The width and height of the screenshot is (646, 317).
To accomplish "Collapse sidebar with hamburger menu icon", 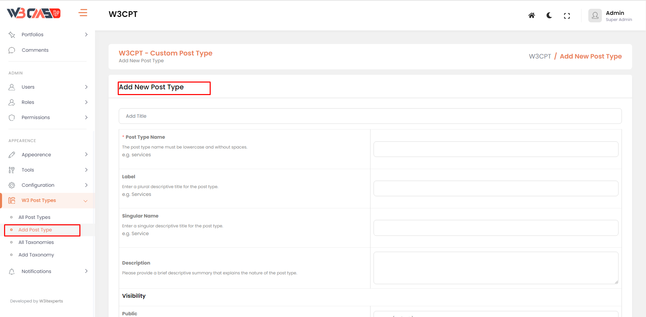I will click(83, 13).
